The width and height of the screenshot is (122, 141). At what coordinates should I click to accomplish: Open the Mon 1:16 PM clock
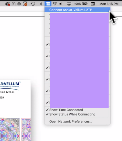coord(109,4)
